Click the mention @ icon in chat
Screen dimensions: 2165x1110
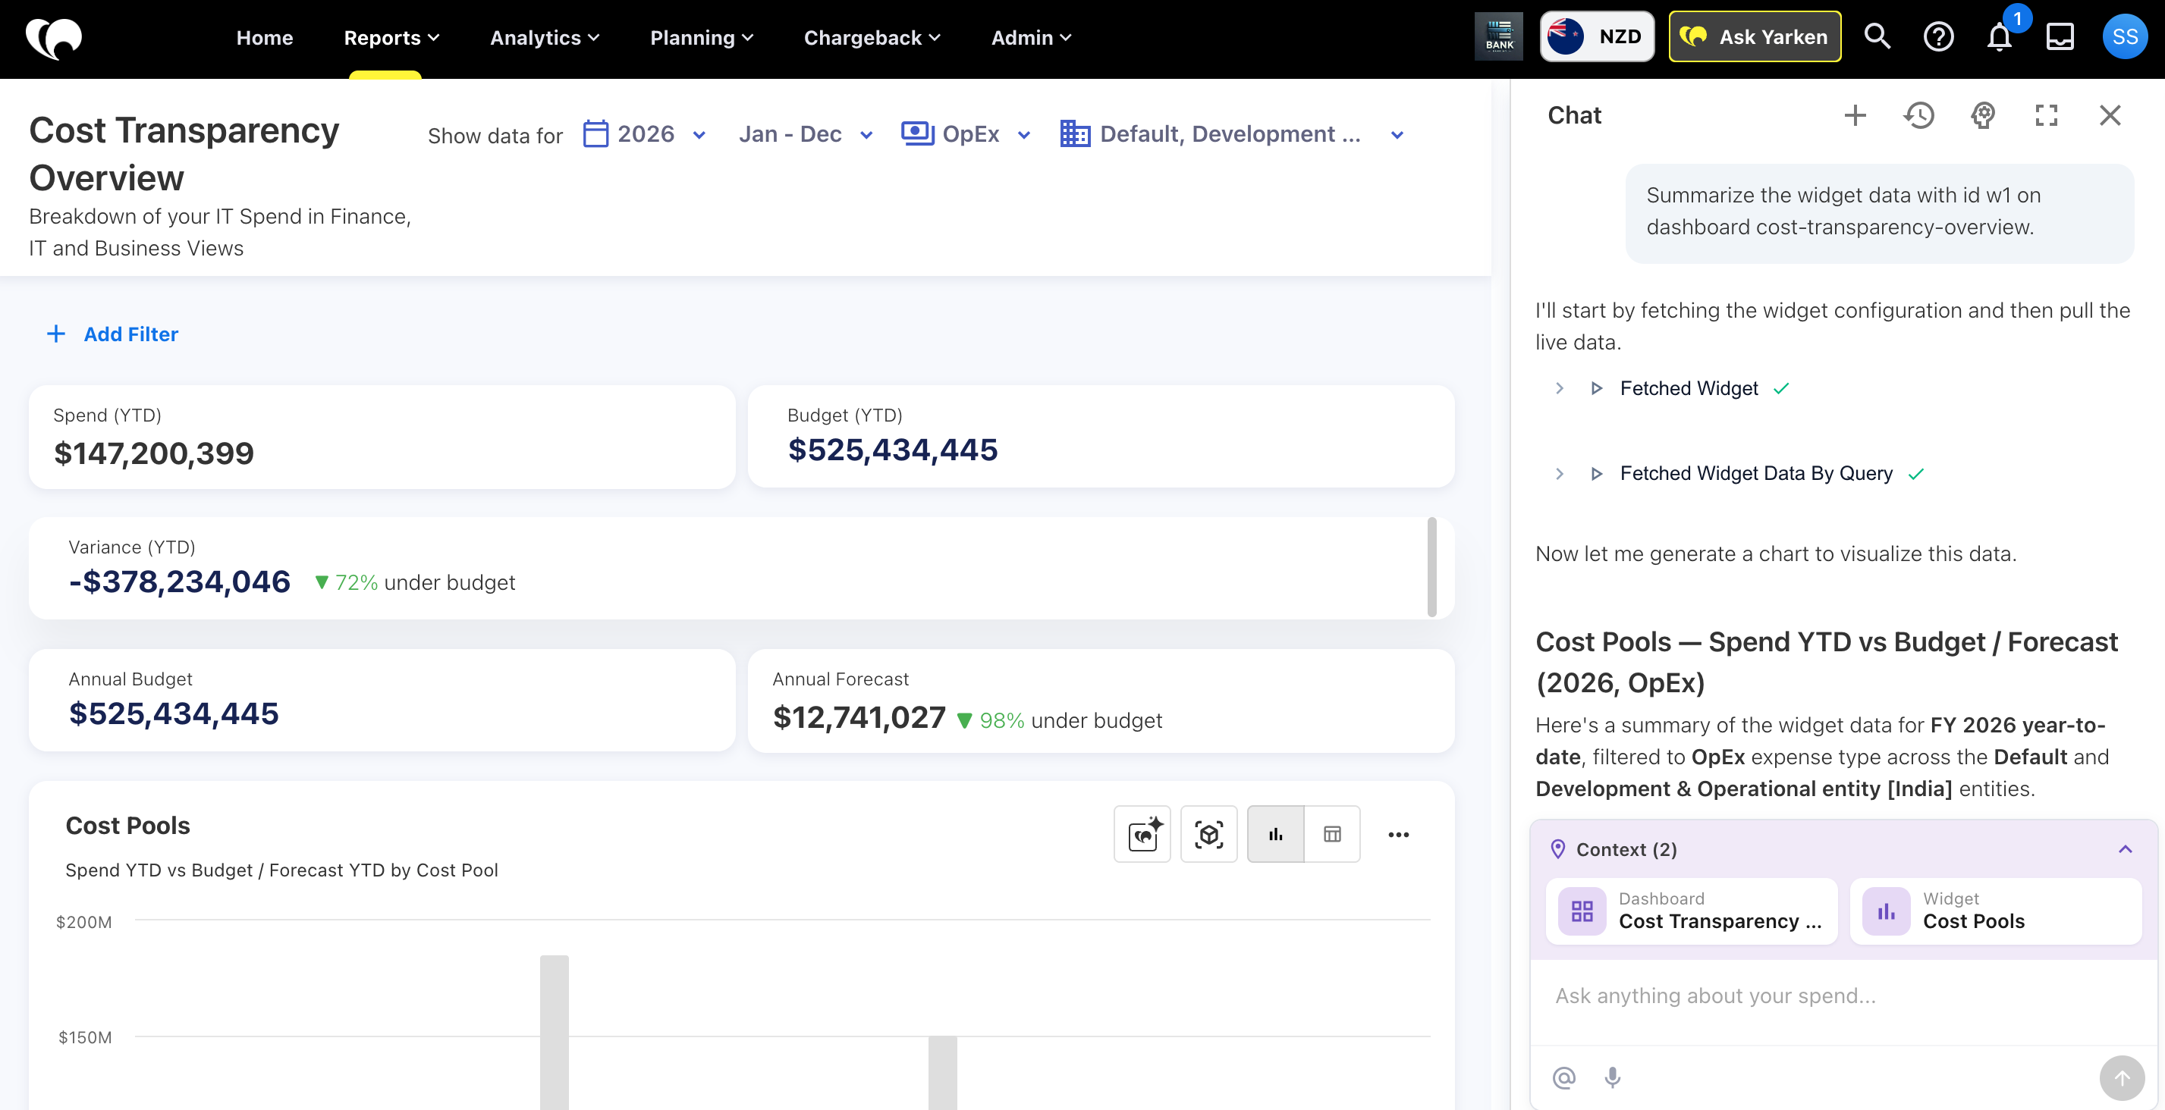click(x=1563, y=1077)
